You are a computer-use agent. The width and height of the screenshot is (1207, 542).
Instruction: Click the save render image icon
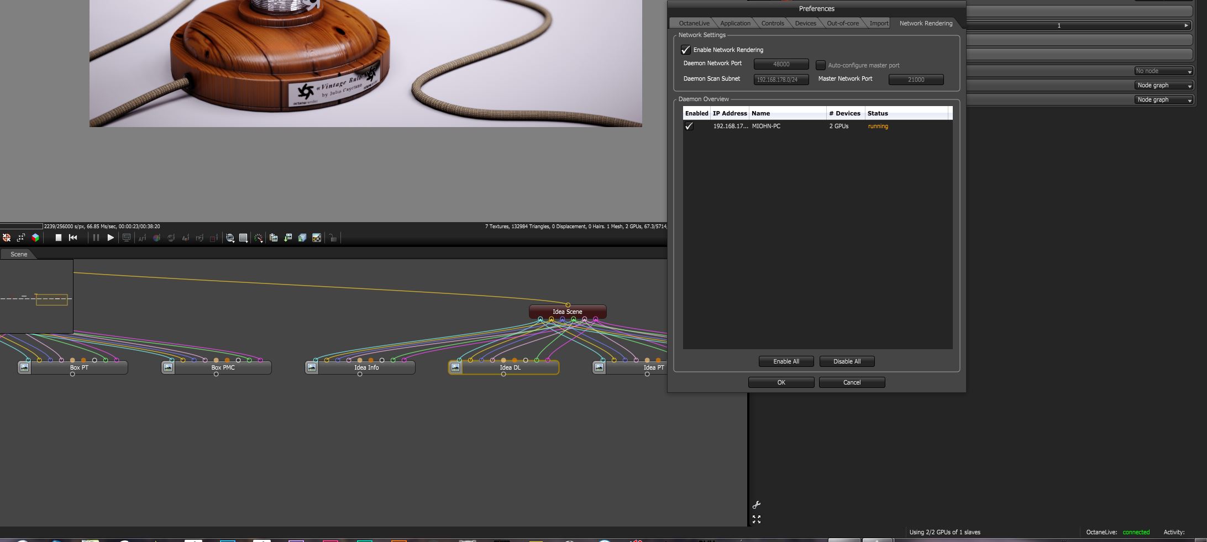288,238
